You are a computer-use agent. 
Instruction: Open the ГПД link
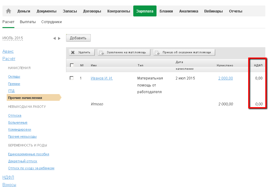click(x=11, y=91)
